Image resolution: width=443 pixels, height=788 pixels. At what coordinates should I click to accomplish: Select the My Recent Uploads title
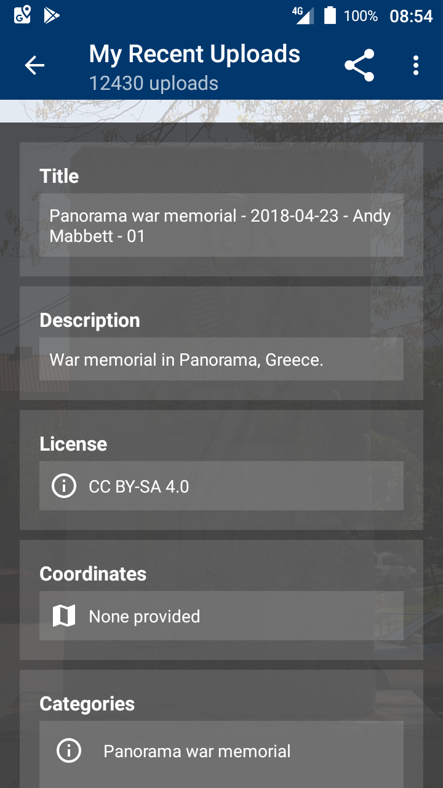(x=195, y=54)
